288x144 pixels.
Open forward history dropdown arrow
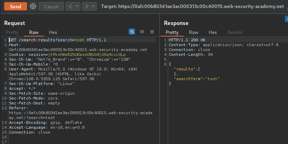click(x=94, y=7)
